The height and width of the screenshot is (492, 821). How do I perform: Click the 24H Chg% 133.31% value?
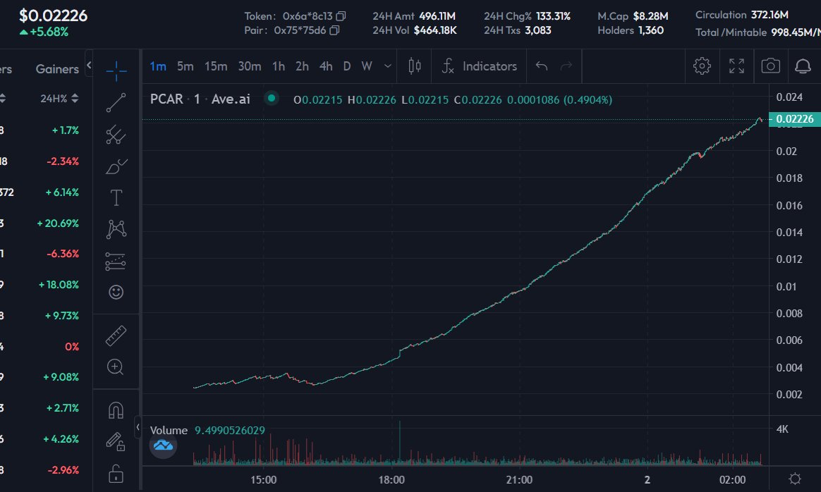click(x=553, y=16)
